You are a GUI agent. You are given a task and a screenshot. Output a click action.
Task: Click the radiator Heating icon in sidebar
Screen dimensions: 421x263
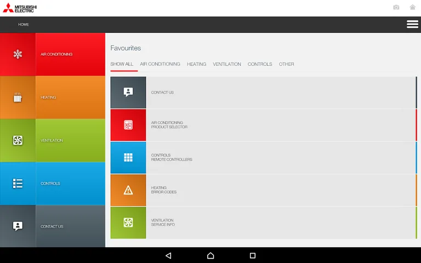point(18,98)
